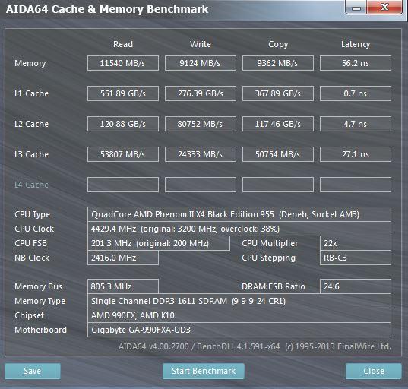The width and height of the screenshot is (408, 389).
Task: Click L3 Cache Copy value 50754 MB/s
Action: [x=278, y=154]
